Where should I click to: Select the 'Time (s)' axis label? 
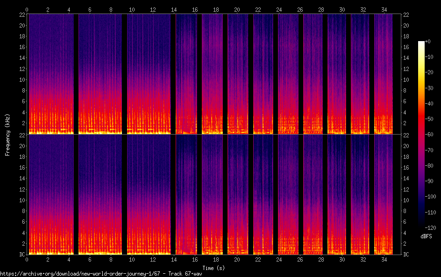[x=213, y=268]
